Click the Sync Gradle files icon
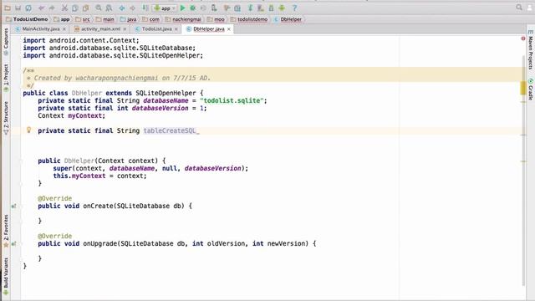 tap(250, 8)
